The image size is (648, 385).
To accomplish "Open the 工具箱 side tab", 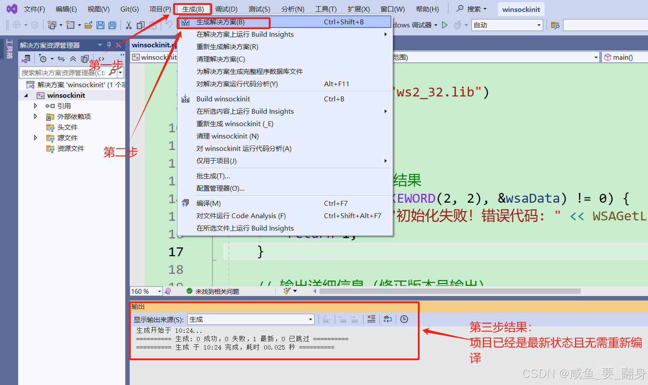I will pyautogui.click(x=9, y=49).
